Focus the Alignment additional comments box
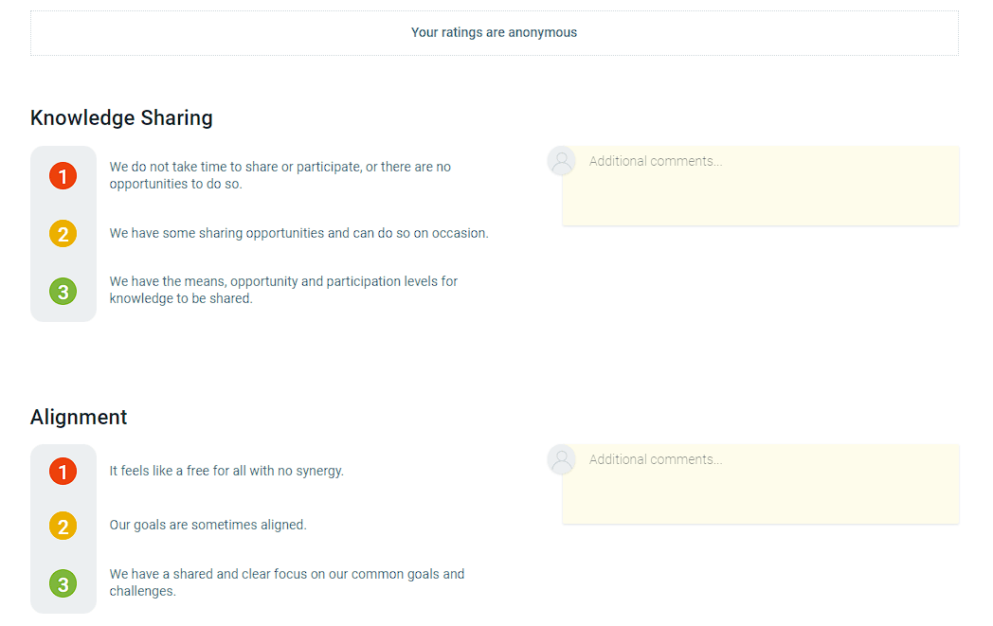Image resolution: width=993 pixels, height=626 pixels. coord(761,484)
